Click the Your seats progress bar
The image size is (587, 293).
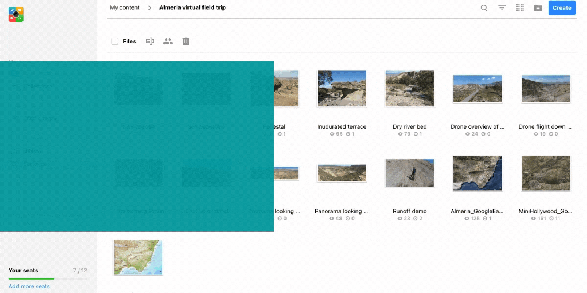tap(48, 279)
